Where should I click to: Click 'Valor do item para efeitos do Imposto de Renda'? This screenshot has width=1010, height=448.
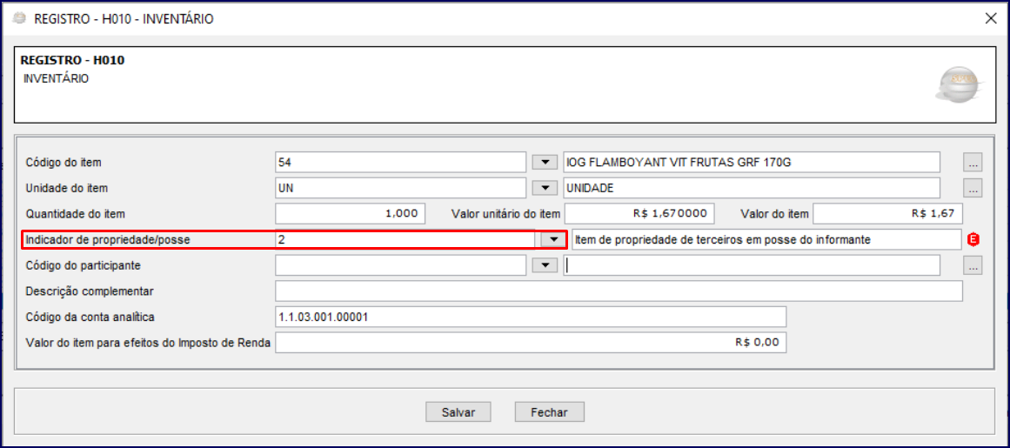[x=148, y=343]
